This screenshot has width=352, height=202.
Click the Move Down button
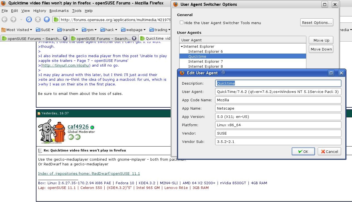(321, 49)
